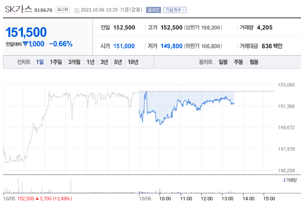Screen dimensions: 301x207
Task: Click the 하한가 106,800 text
Action: point(203,46)
